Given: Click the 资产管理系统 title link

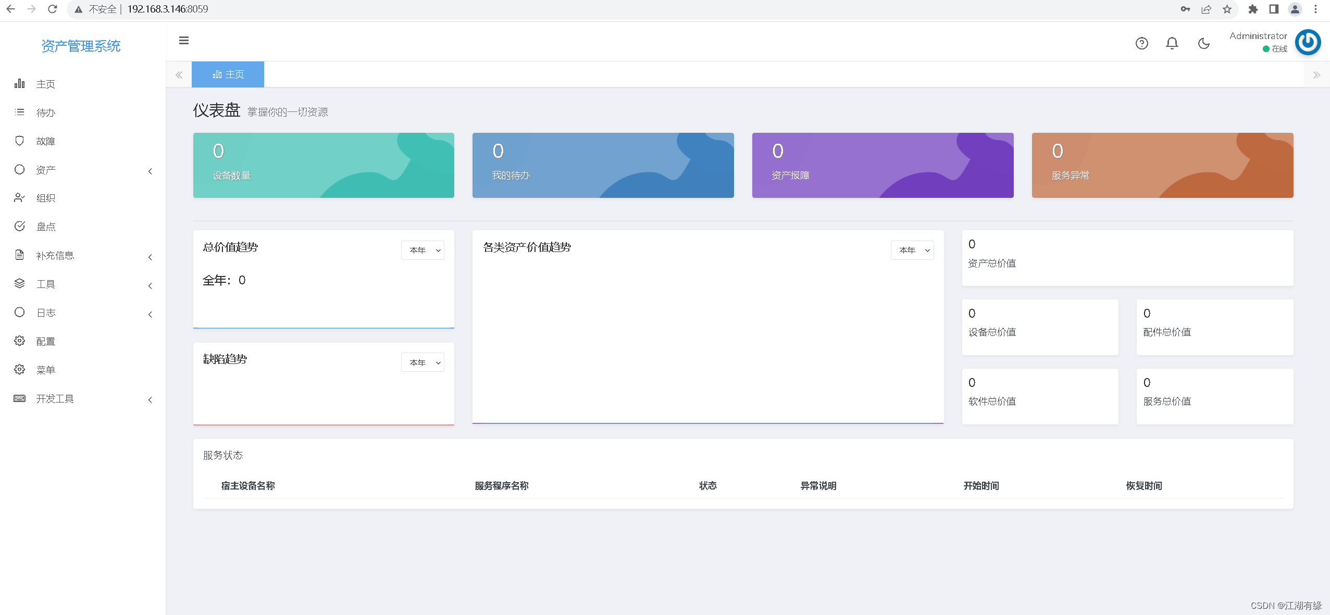Looking at the screenshot, I should (x=81, y=46).
